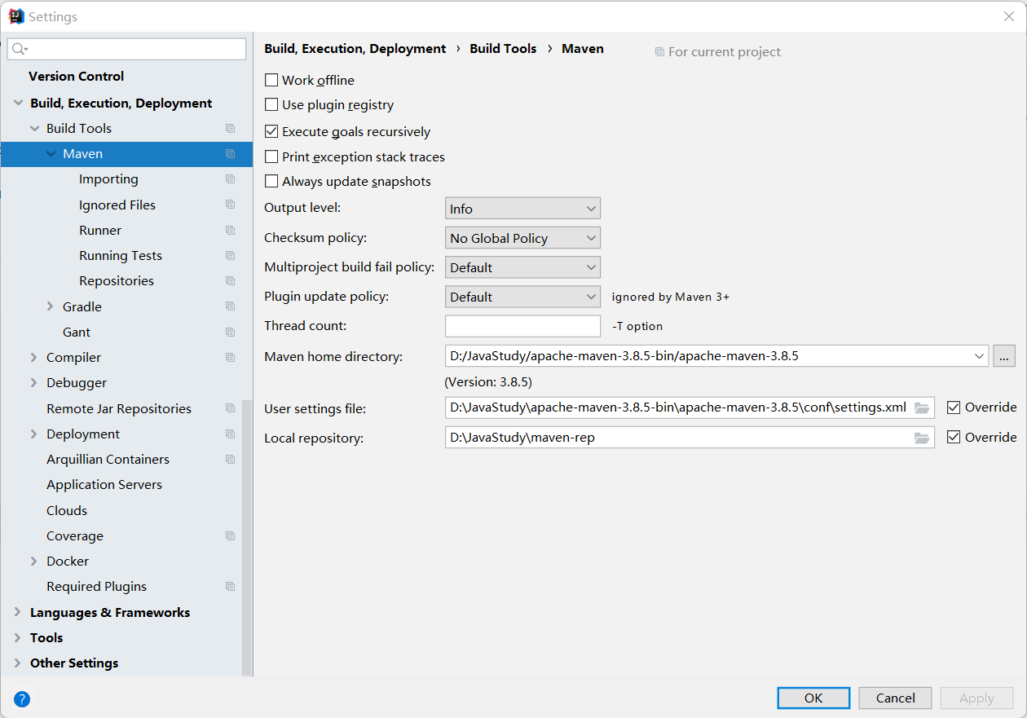Click the Cancel button
Screen dimensions: 1027x718
(895, 698)
